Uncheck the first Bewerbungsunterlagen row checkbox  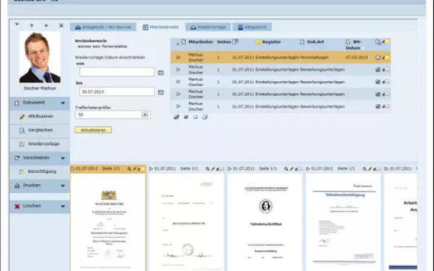pyautogui.click(x=378, y=70)
